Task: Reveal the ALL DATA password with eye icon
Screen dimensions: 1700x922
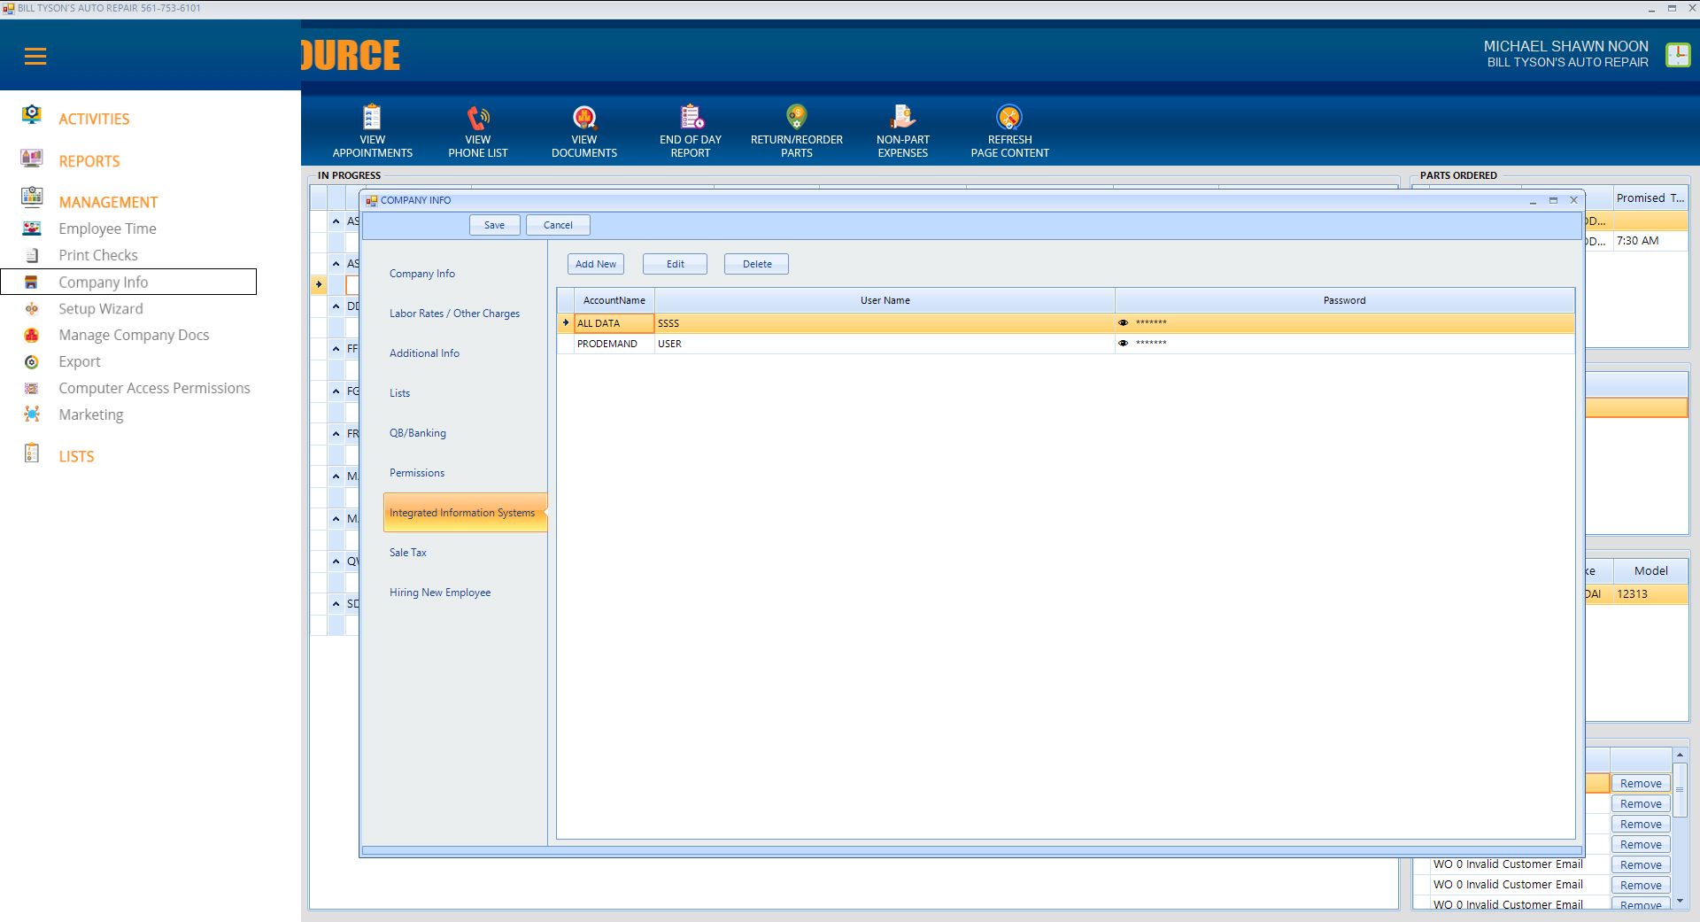Action: pyautogui.click(x=1123, y=323)
